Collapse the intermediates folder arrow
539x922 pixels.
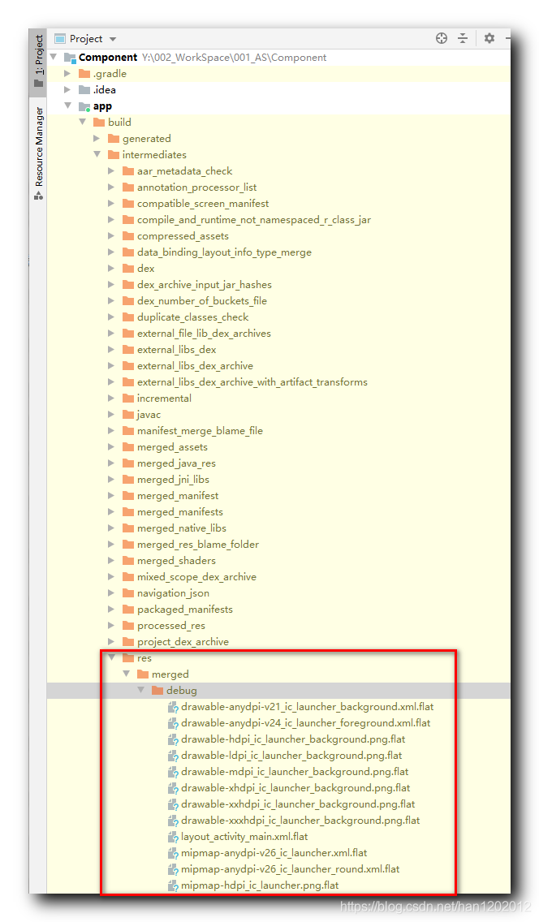coord(97,155)
